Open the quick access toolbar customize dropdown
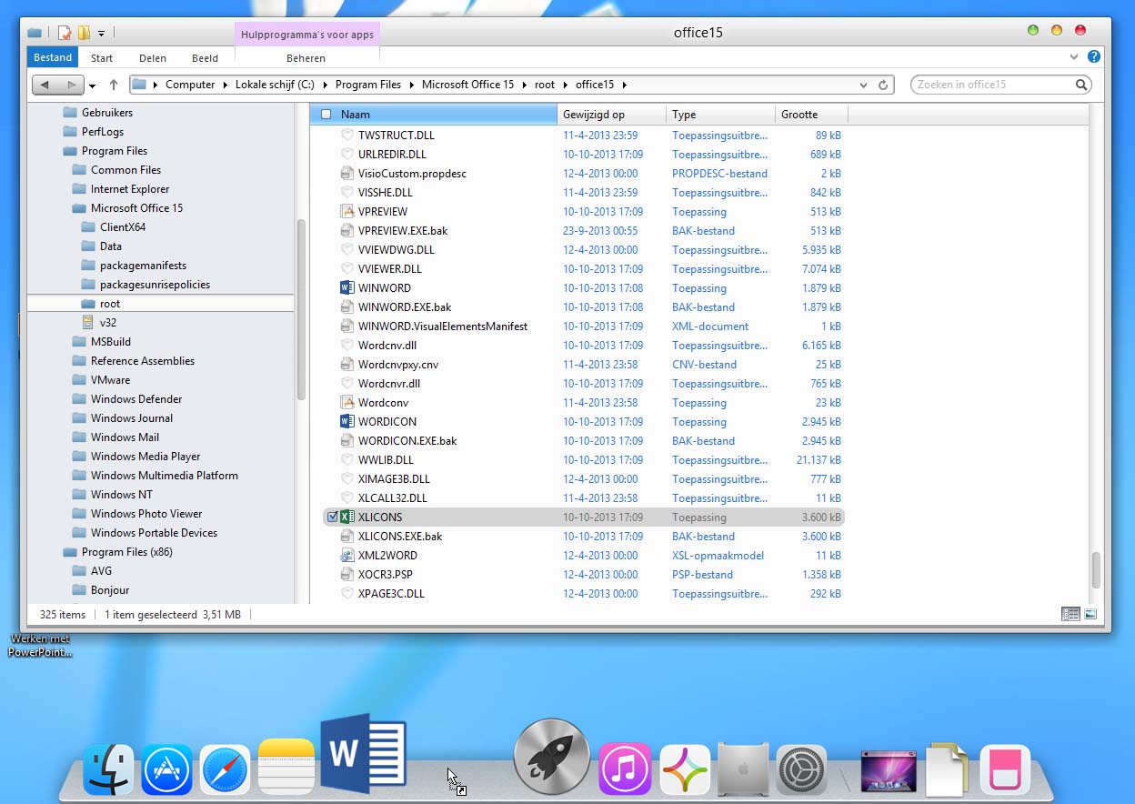This screenshot has height=804, width=1135. point(101,34)
